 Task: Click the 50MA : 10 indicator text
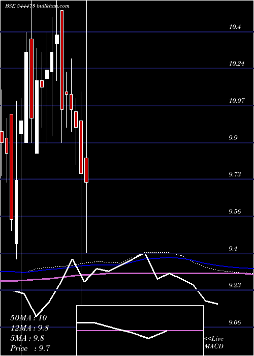[28, 318]
